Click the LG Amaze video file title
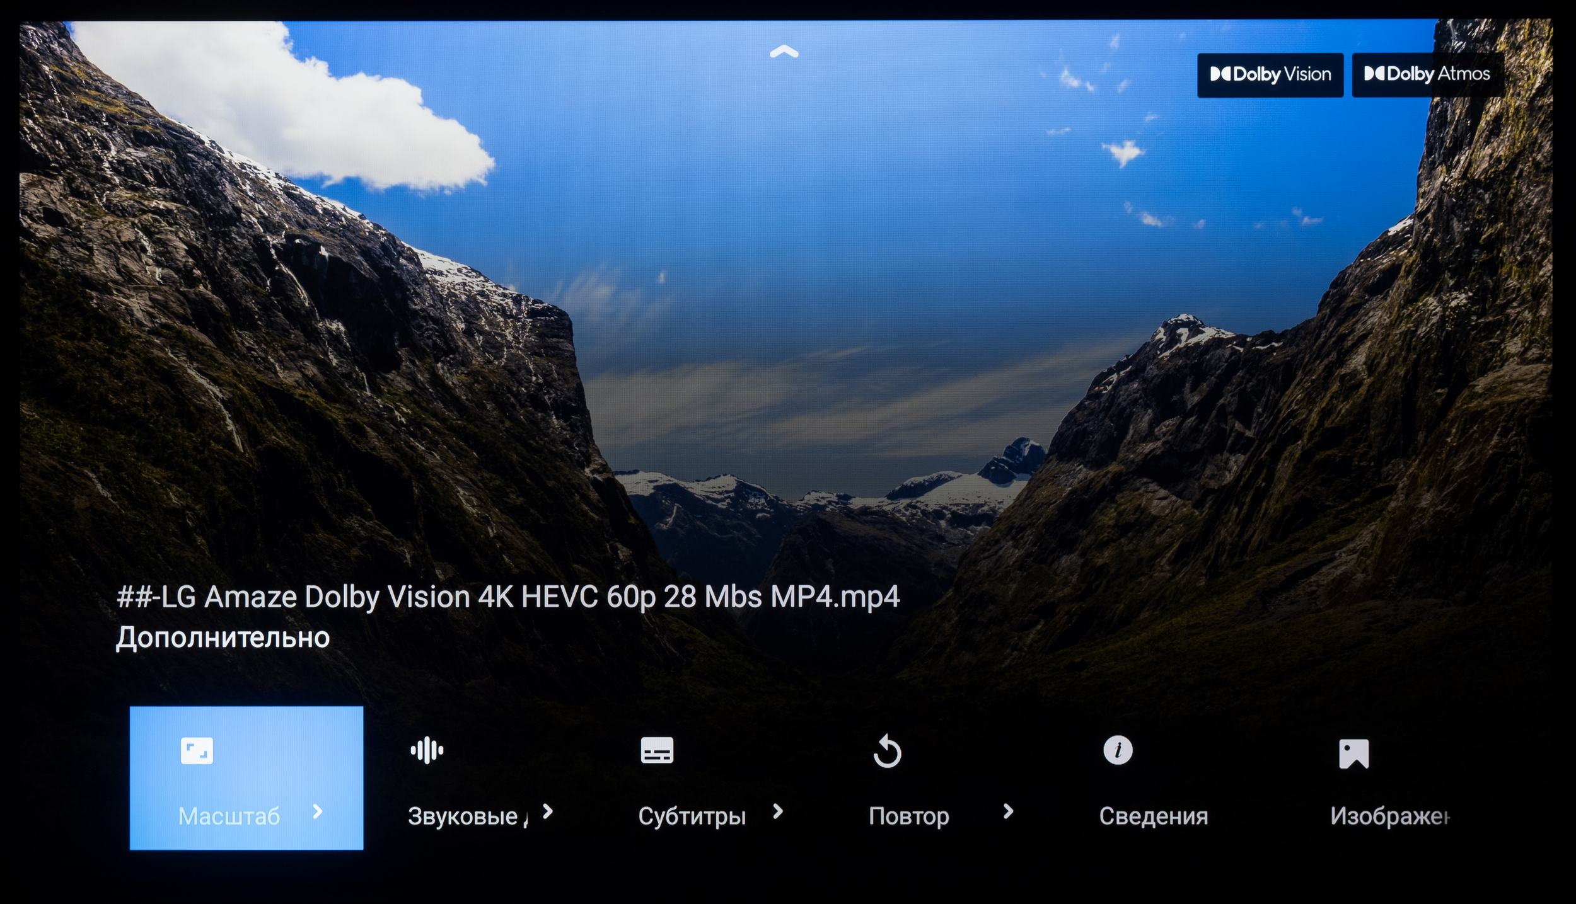The height and width of the screenshot is (904, 1576). [507, 597]
